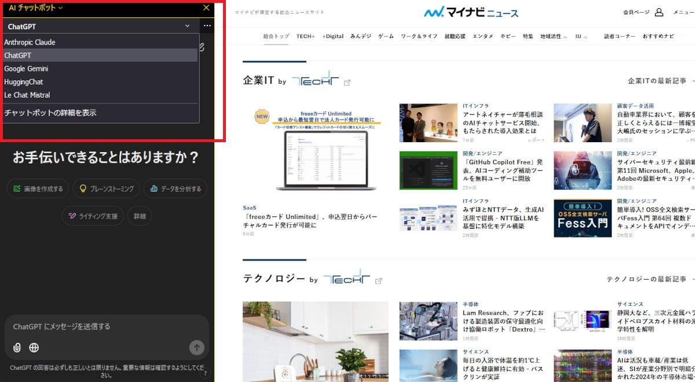Click the paperclip attach file icon

[17, 348]
